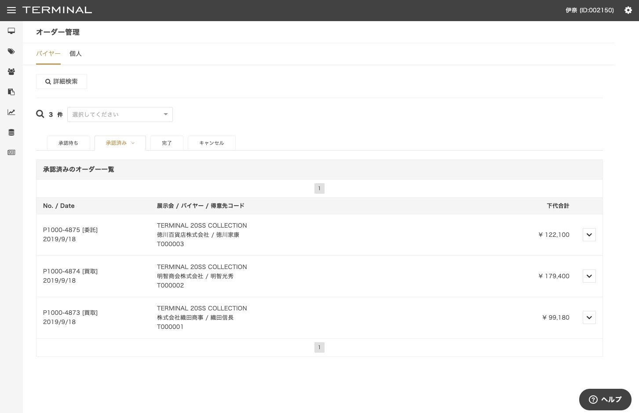The width and height of the screenshot is (639, 413).
Task: Open the settings gear icon
Action: 628,10
